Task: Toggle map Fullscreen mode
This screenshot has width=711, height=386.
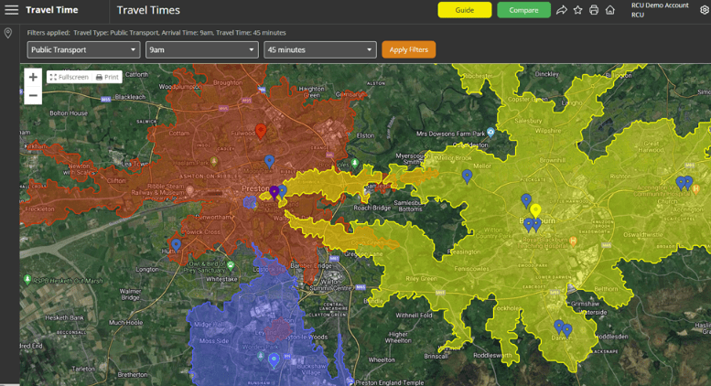Action: tap(69, 78)
